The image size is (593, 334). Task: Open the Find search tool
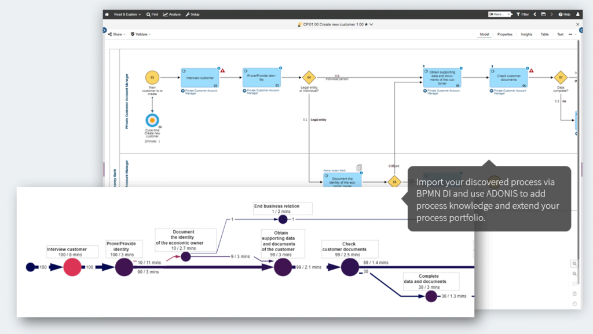pos(152,14)
